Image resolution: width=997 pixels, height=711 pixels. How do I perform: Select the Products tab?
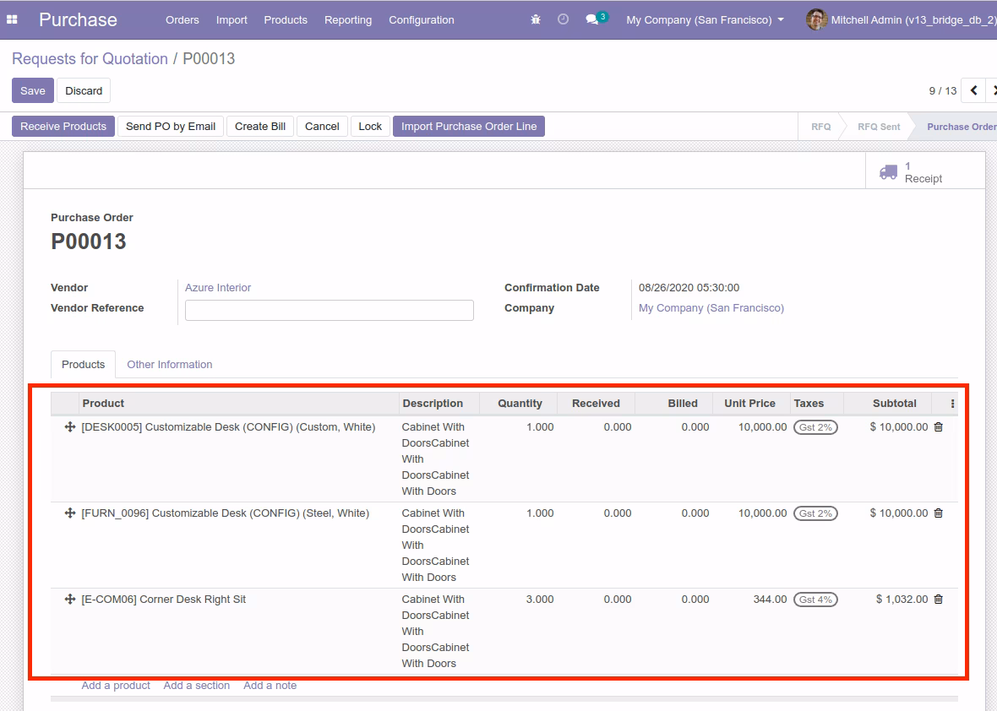pyautogui.click(x=84, y=365)
